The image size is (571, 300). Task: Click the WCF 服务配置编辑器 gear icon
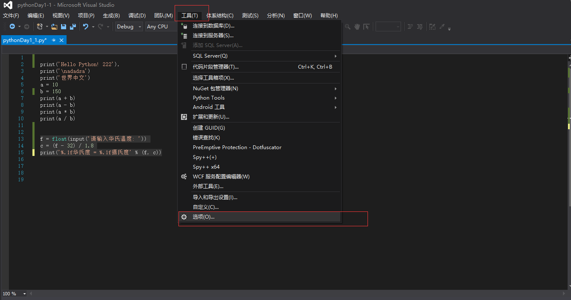tap(184, 176)
